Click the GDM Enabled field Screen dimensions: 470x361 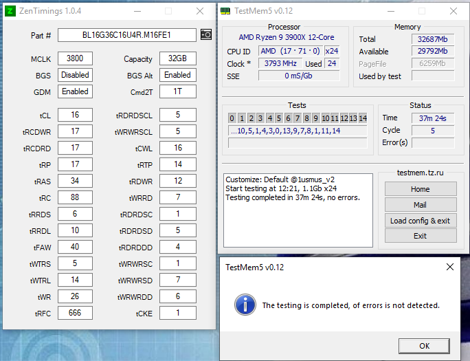[75, 91]
